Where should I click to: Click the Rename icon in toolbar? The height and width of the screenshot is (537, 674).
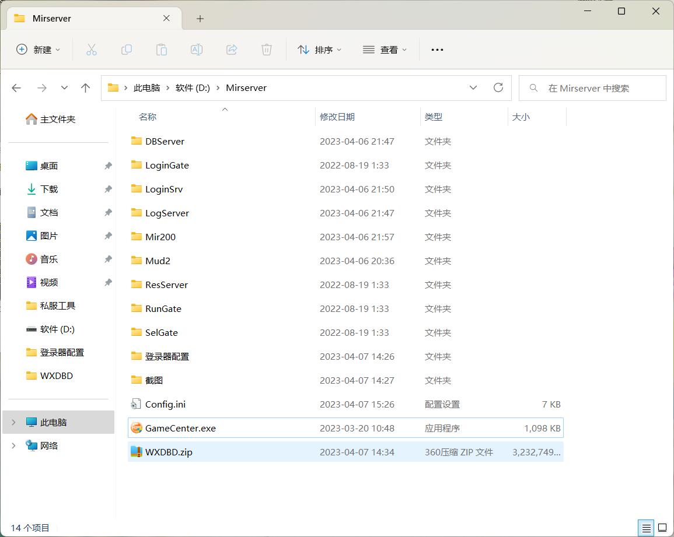pyautogui.click(x=197, y=50)
